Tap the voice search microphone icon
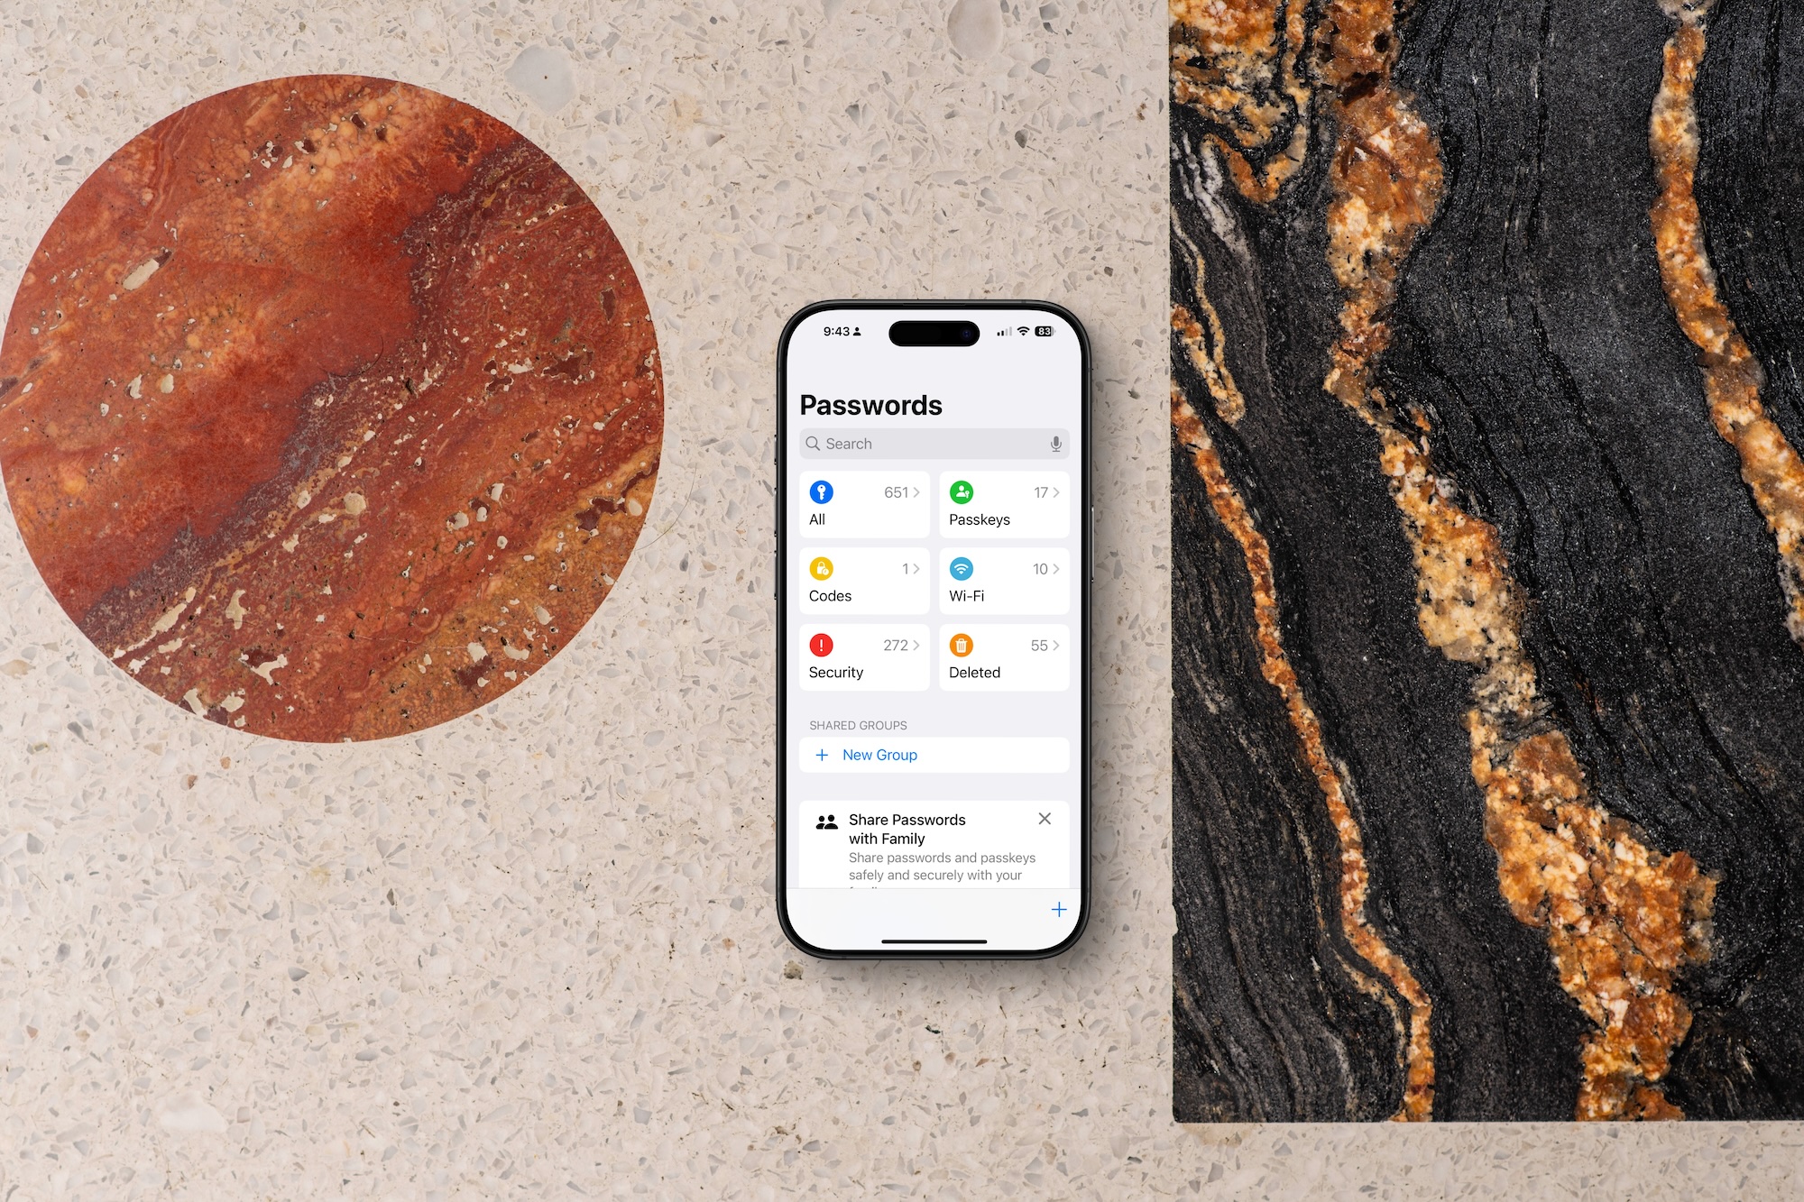 click(1050, 444)
